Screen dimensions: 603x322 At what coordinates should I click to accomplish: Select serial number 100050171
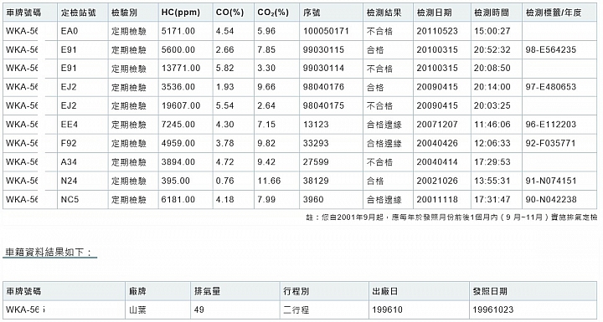(x=326, y=31)
